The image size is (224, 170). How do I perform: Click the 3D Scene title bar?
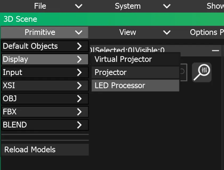pos(112,19)
